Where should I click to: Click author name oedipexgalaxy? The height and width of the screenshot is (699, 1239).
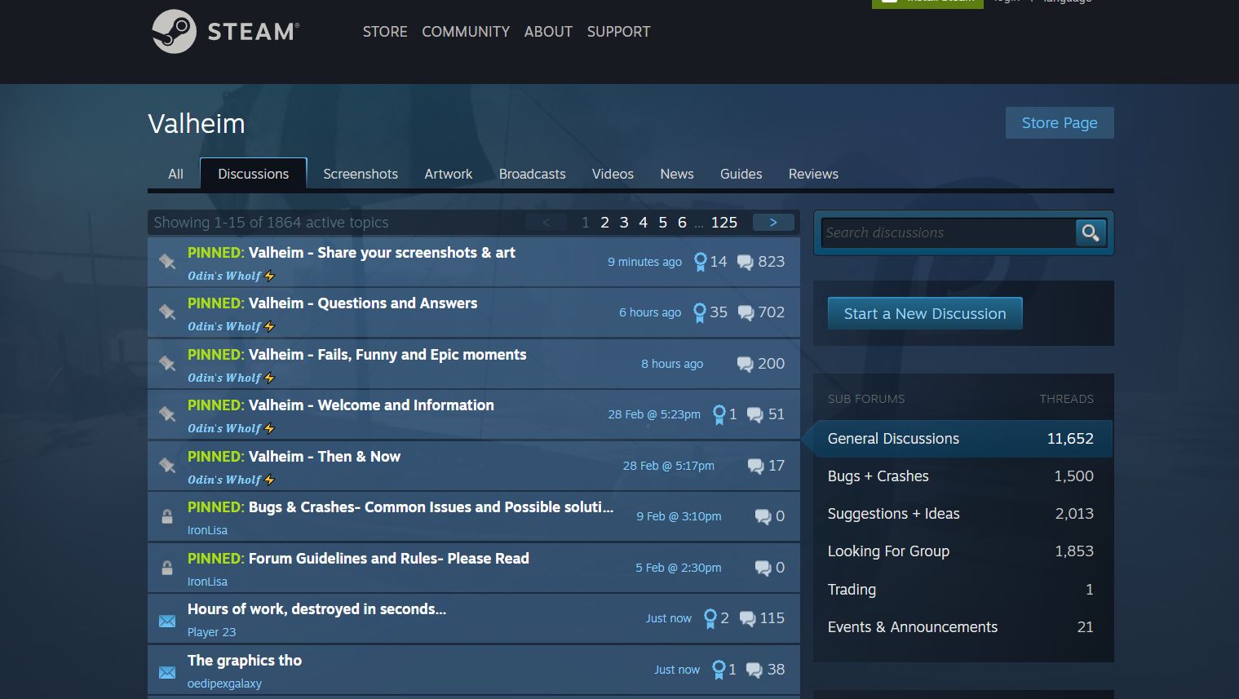tap(224, 684)
